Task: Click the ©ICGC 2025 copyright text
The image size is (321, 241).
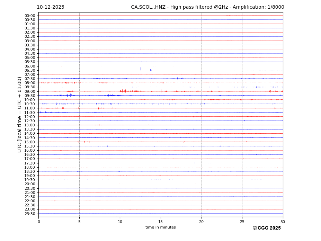Action: point(266,228)
